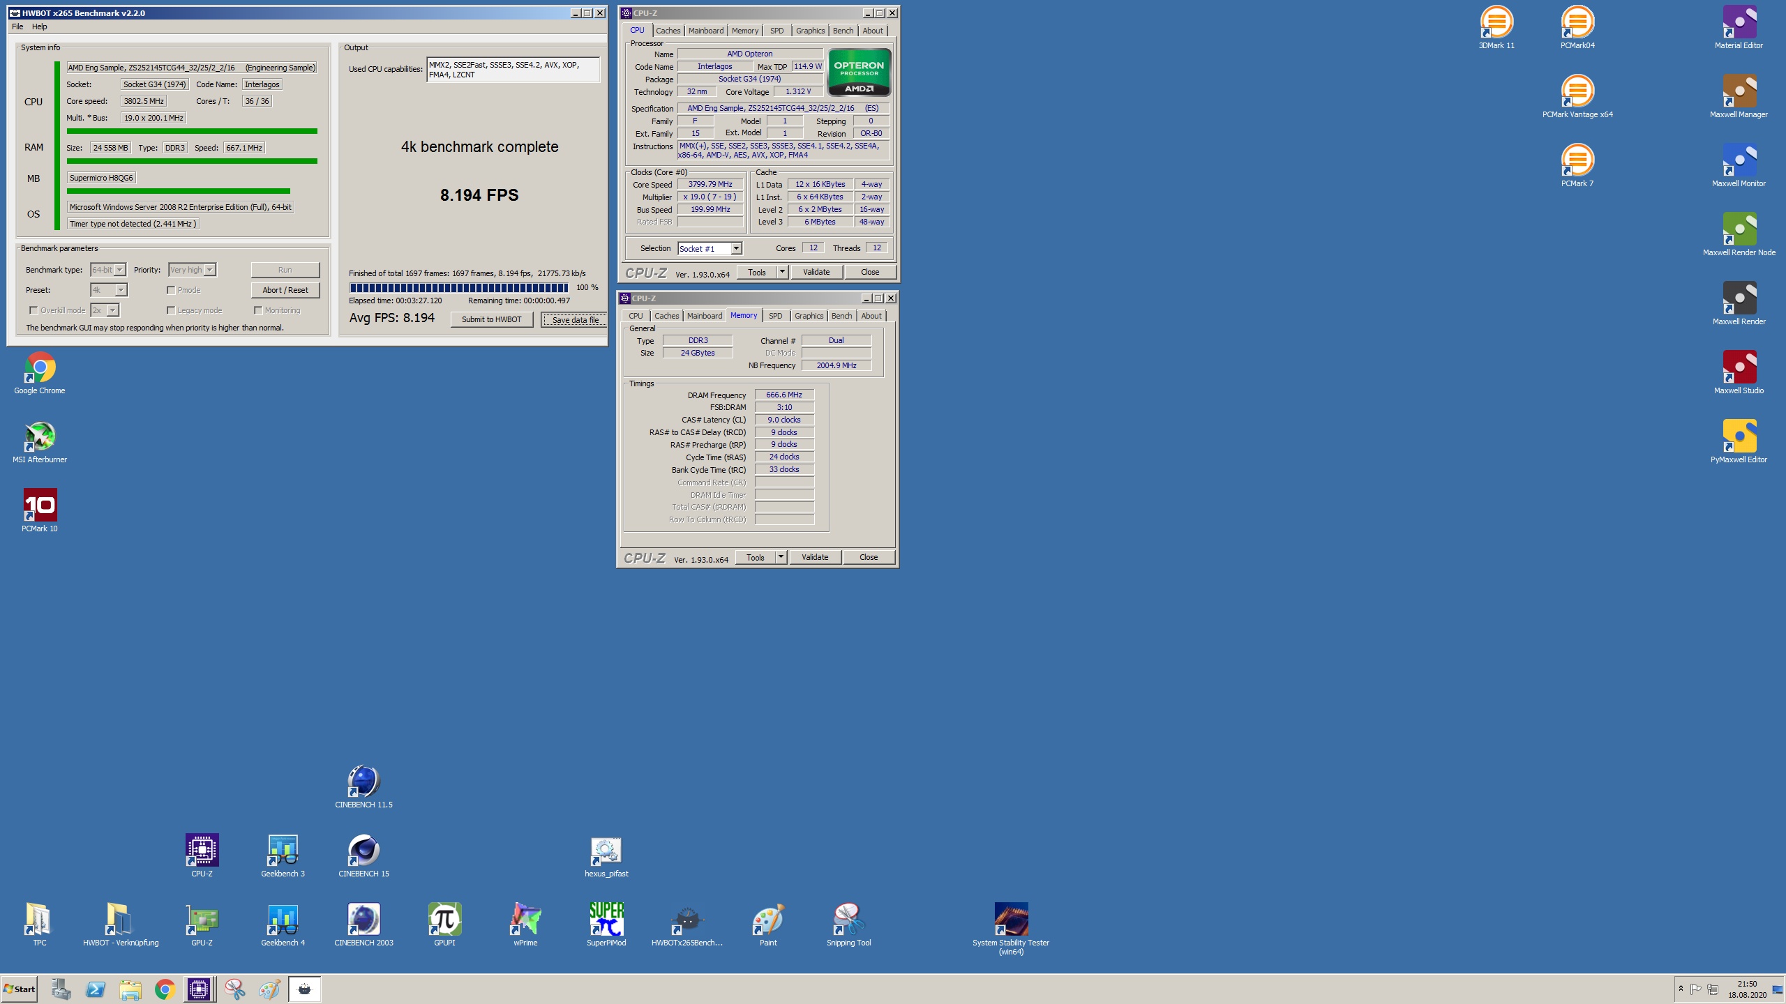The width and height of the screenshot is (1786, 1004).
Task: Click the Abort / Reset button
Action: 285,290
